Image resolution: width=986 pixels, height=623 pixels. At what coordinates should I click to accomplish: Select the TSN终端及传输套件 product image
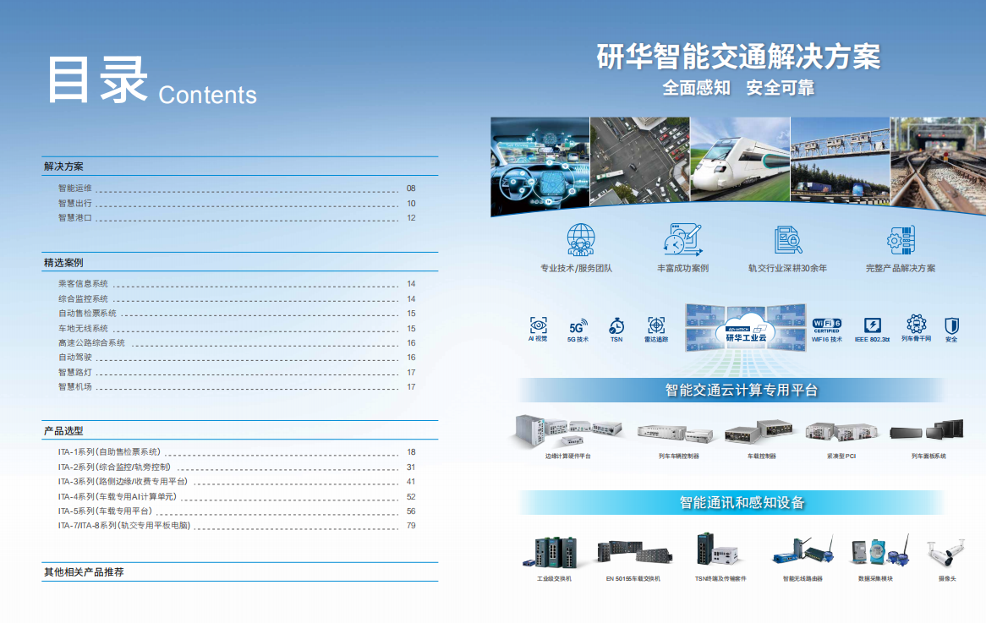(x=717, y=550)
